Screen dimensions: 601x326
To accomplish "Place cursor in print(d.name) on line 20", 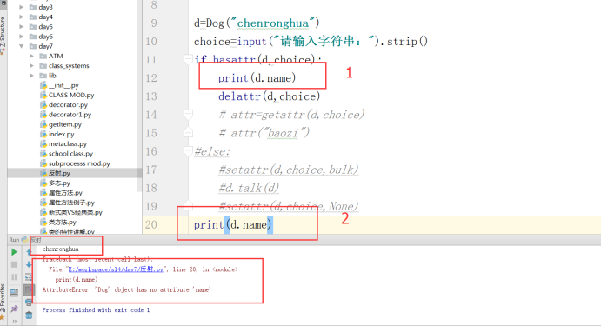I will [x=232, y=224].
